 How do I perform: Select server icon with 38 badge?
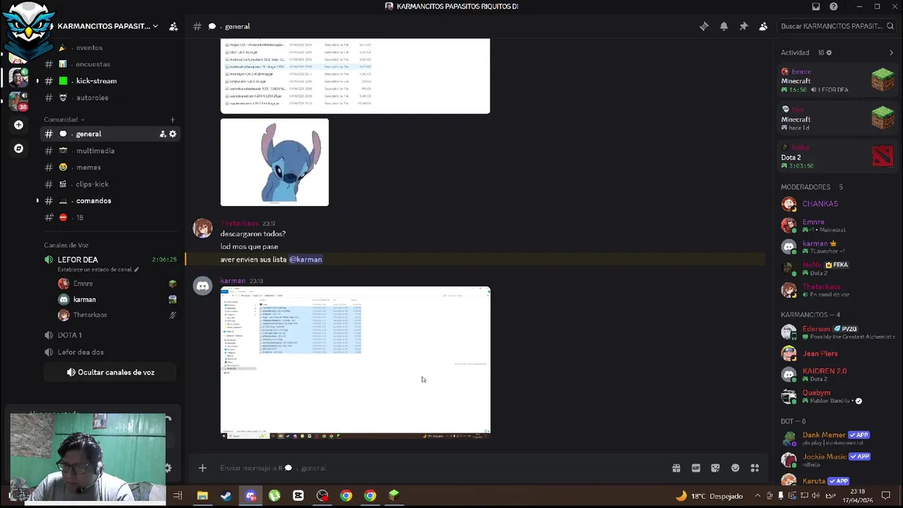click(x=18, y=100)
